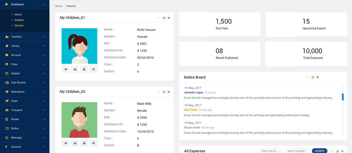Close the My Children_02 panel

169,92
